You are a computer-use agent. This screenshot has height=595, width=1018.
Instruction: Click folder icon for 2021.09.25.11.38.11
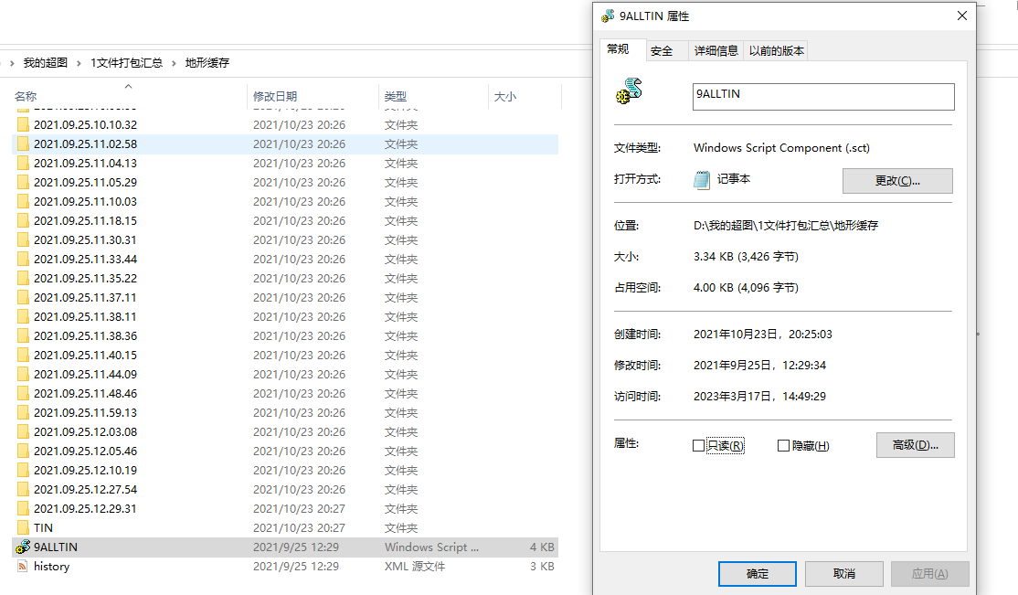pos(23,316)
